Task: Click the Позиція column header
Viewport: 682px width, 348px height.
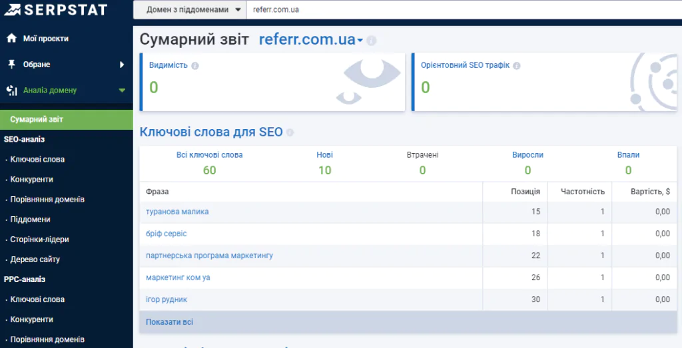Action: (x=525, y=192)
